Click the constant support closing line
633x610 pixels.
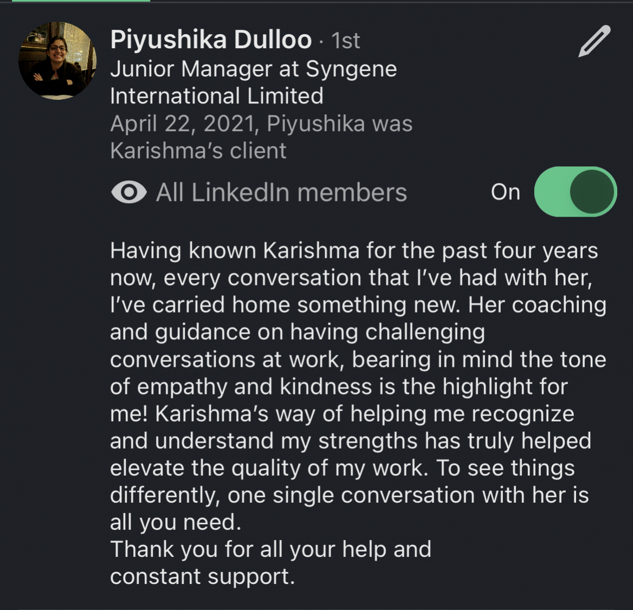pos(202,576)
